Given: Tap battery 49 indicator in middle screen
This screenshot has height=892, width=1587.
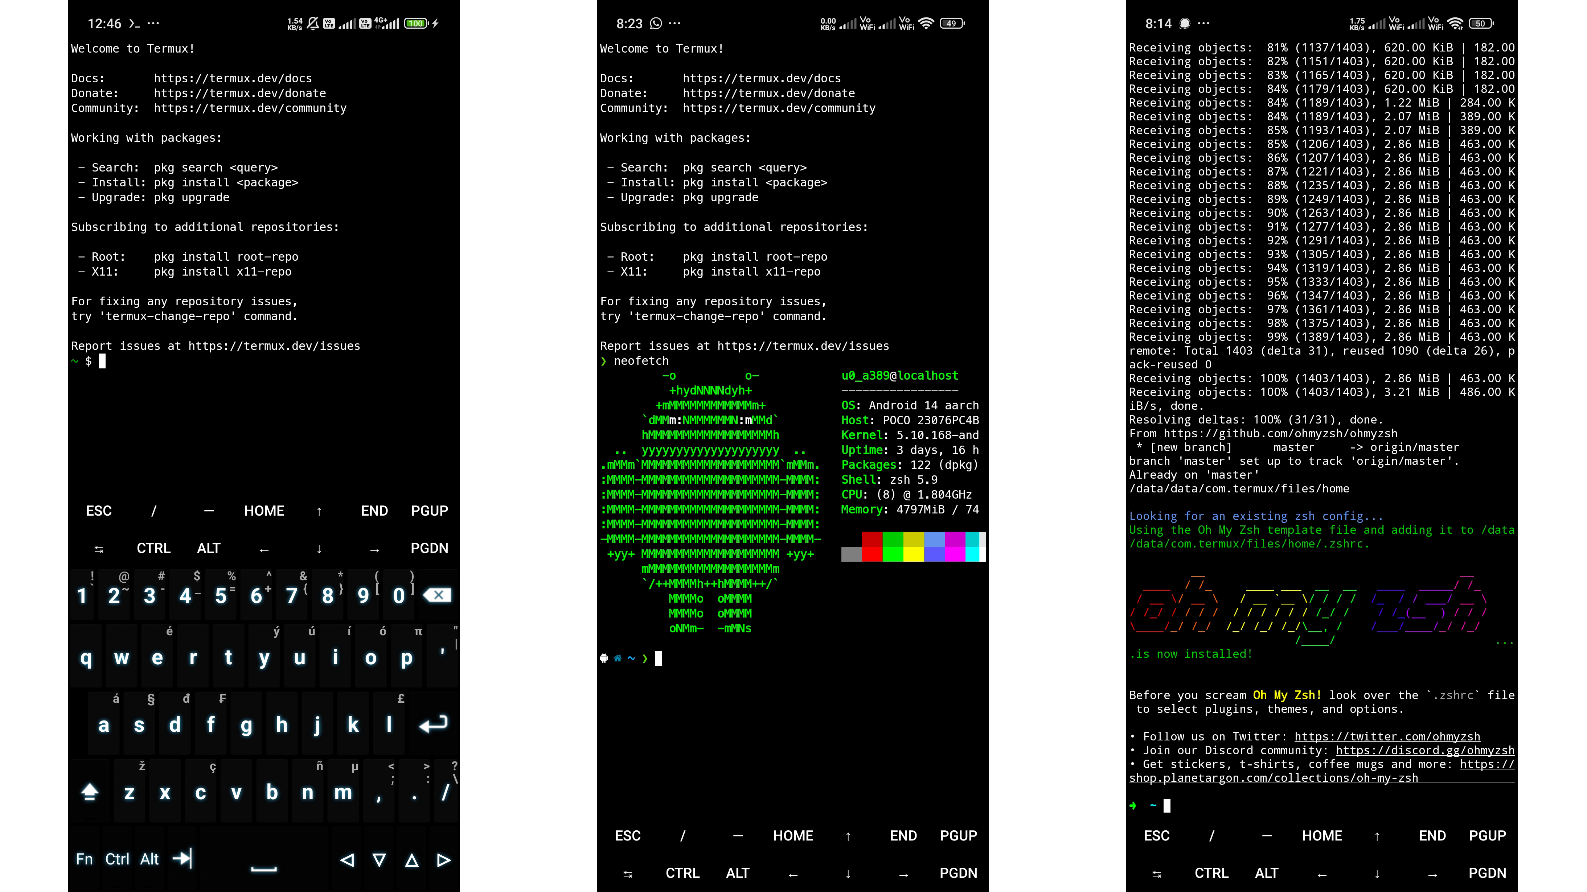Looking at the screenshot, I should point(952,24).
